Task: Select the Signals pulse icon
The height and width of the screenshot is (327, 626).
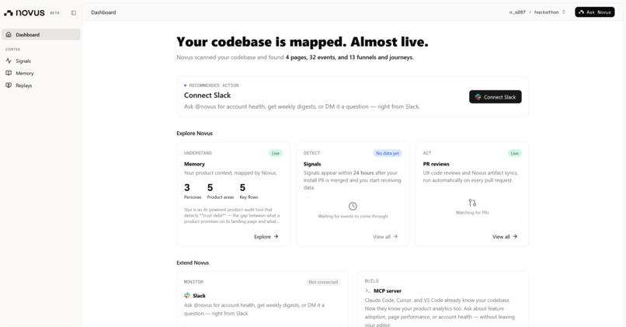Action: pyautogui.click(x=9, y=61)
